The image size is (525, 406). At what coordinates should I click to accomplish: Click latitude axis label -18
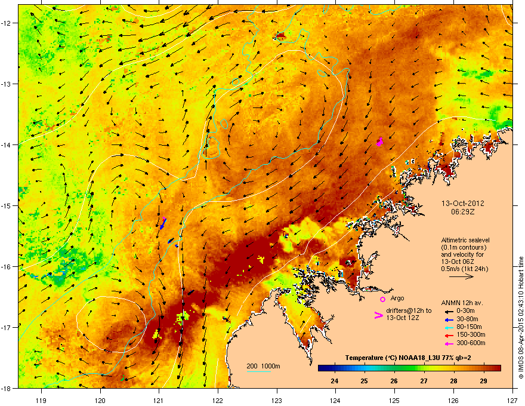pos(7,388)
